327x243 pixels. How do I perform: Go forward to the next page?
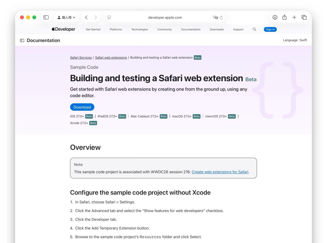tap(96, 17)
